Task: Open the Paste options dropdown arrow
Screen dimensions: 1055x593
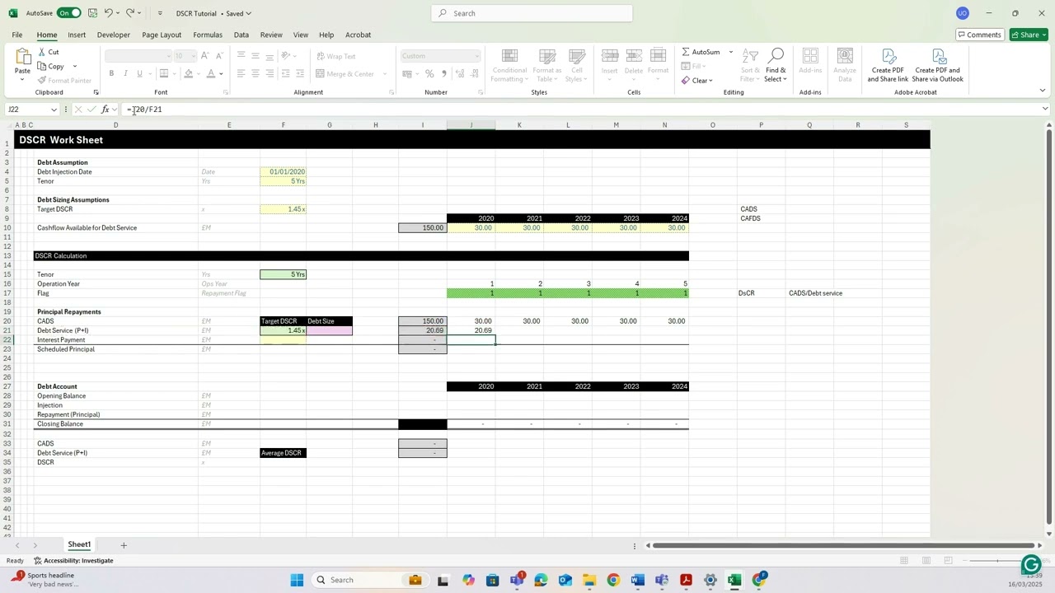Action: [22, 80]
